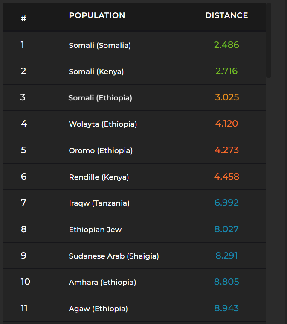This screenshot has width=287, height=324.
Task: Select the Ethiopian Jew population
Action: coord(95,230)
